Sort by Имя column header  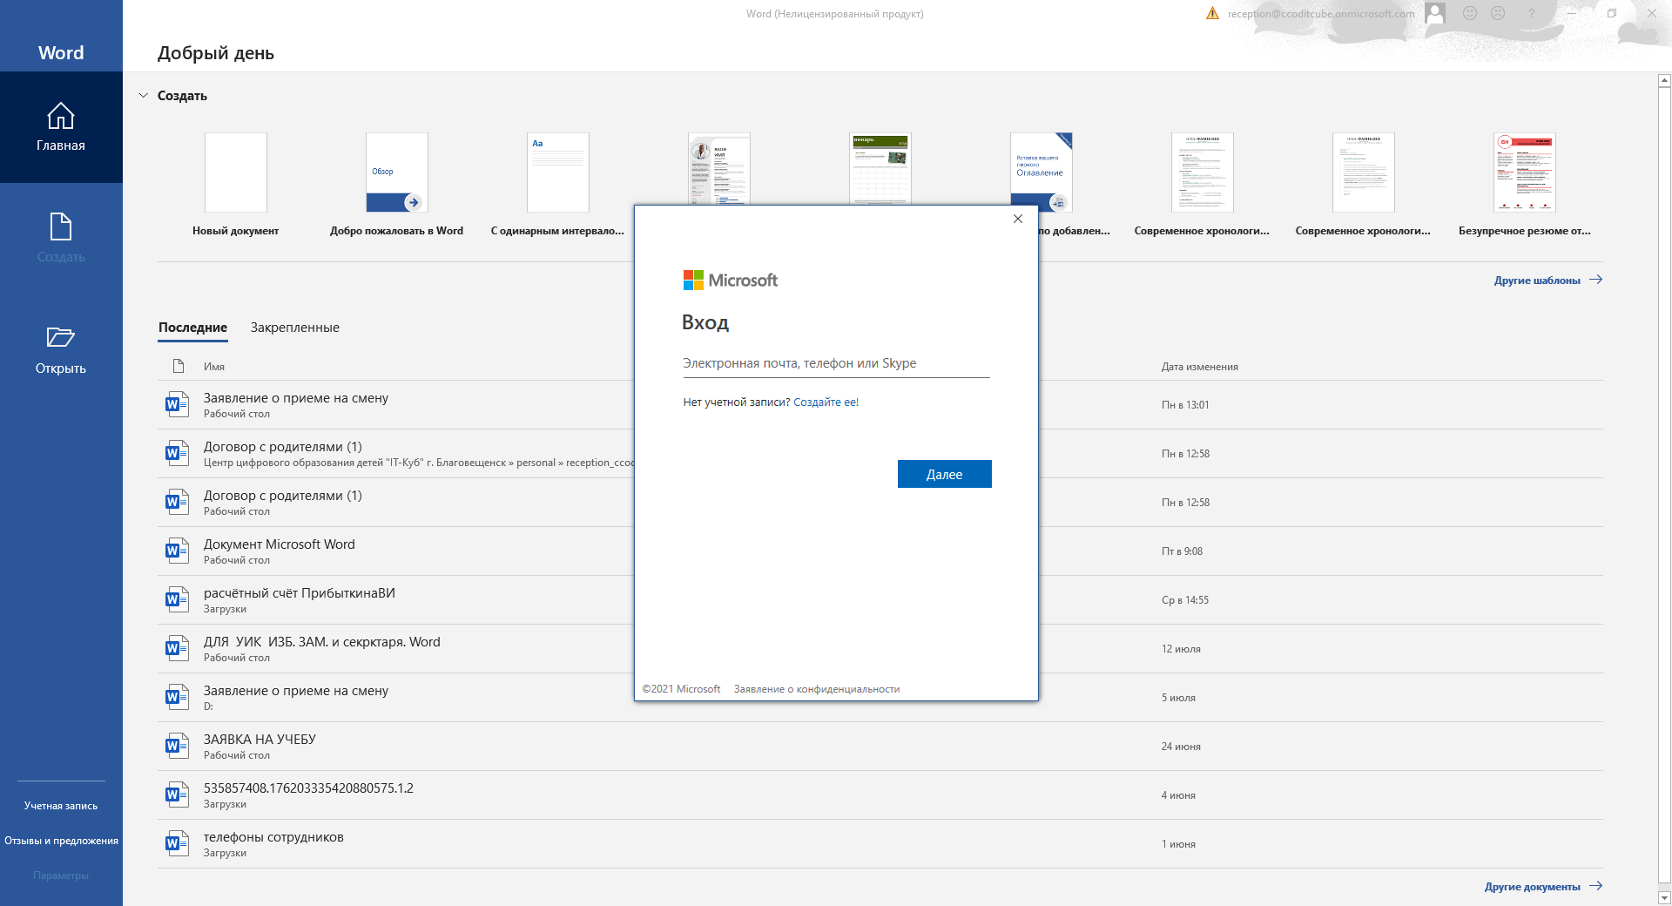coord(214,367)
